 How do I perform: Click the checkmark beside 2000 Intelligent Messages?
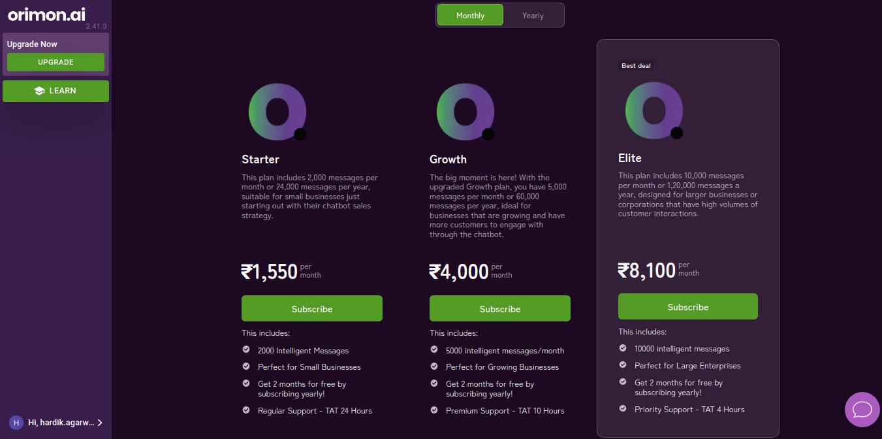click(x=246, y=350)
